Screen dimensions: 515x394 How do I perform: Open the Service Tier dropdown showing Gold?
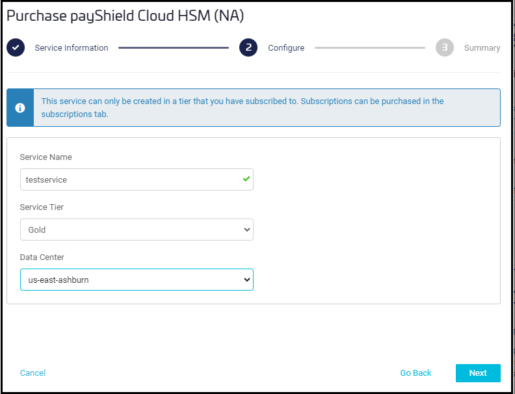(x=137, y=230)
